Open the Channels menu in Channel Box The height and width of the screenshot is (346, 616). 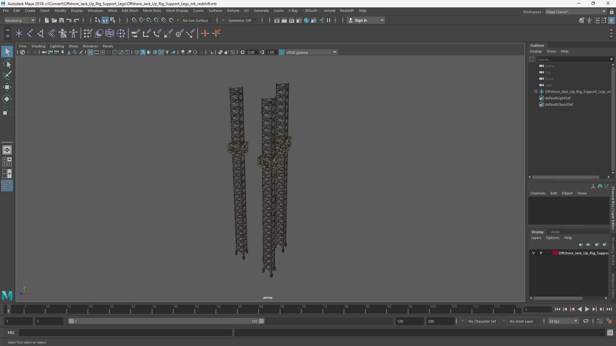pos(538,193)
